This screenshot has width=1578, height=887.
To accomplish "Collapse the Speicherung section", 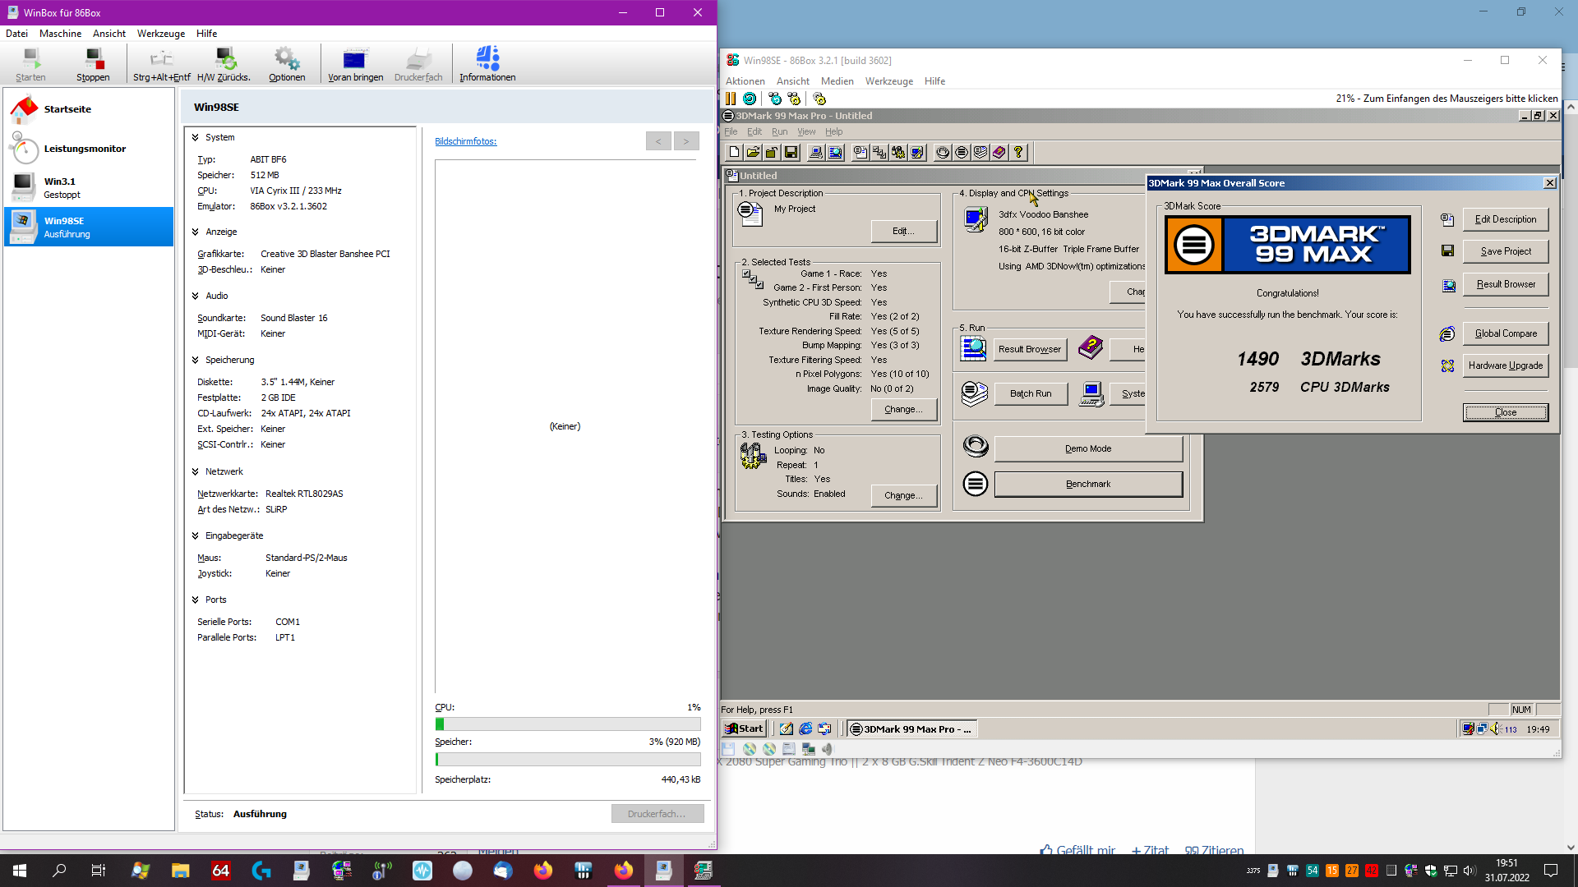I will tap(196, 360).
